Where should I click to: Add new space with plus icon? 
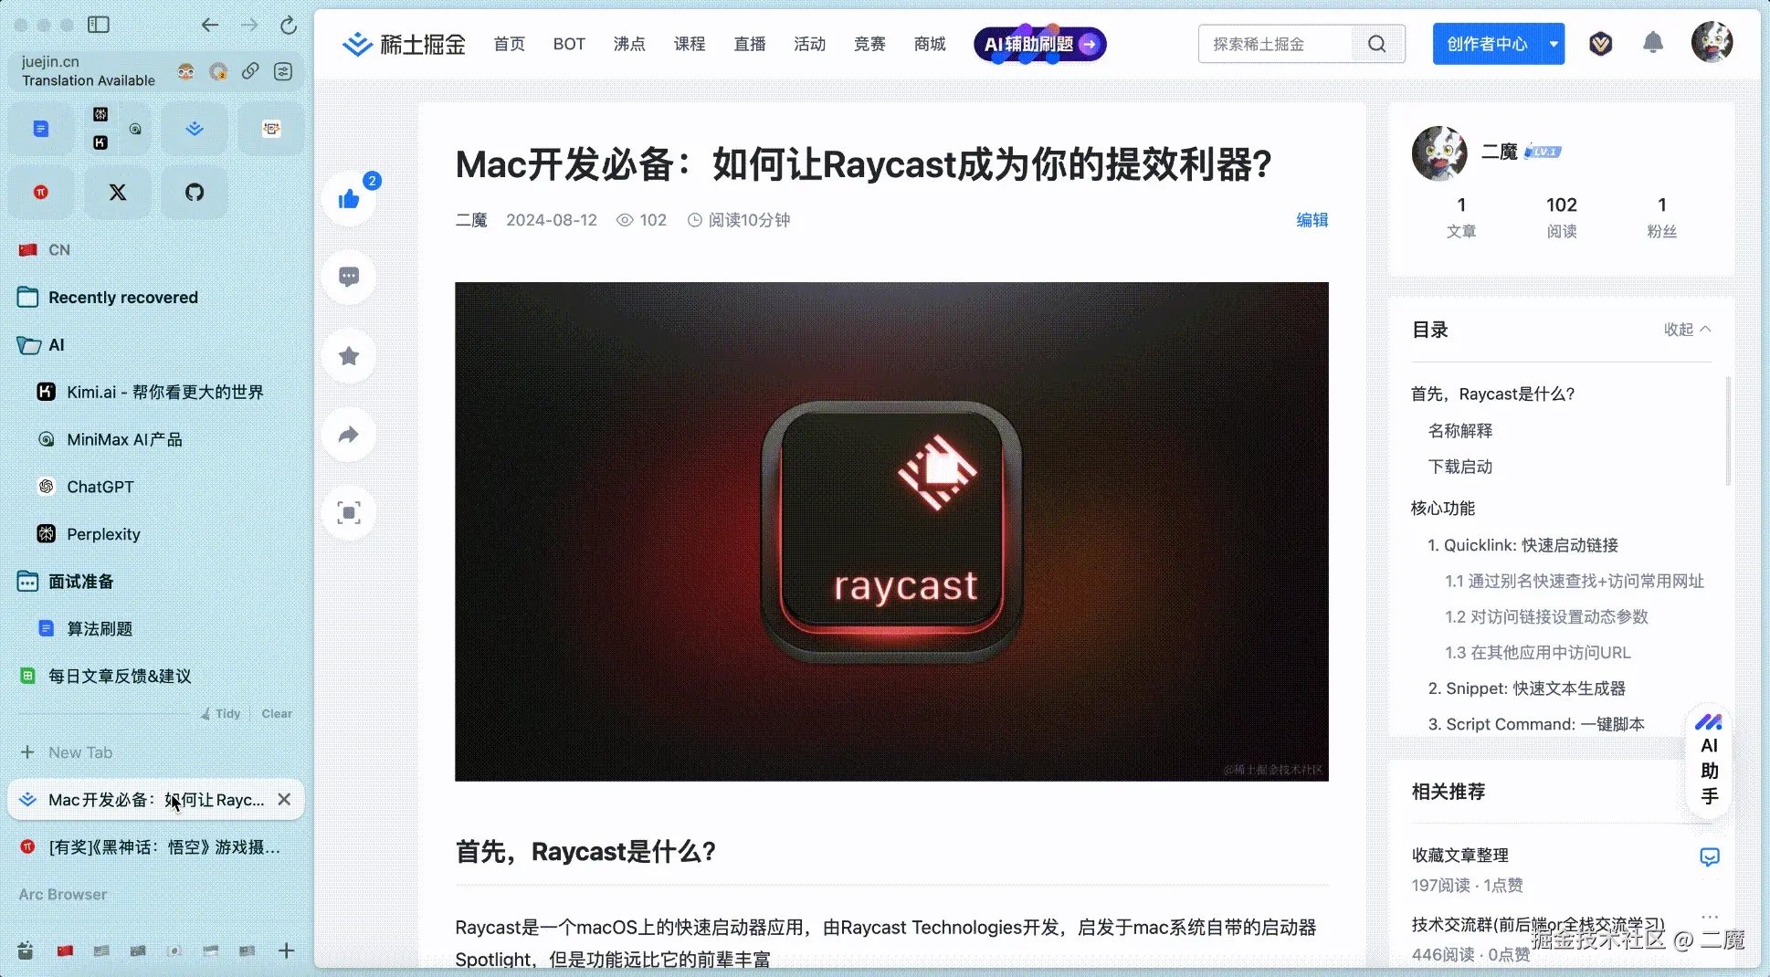pos(286,951)
